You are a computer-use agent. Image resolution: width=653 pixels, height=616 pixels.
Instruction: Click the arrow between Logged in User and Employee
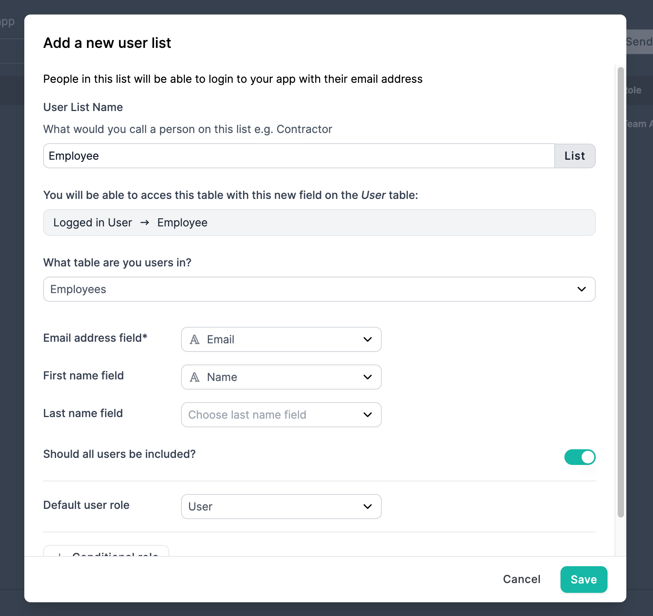pos(145,222)
